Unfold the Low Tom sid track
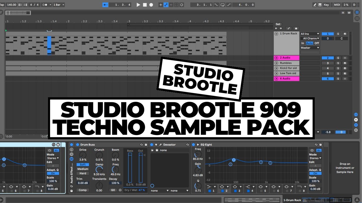 (x=277, y=73)
